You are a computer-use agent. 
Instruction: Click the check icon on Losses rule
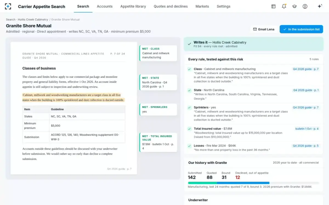pyautogui.click(x=189, y=146)
